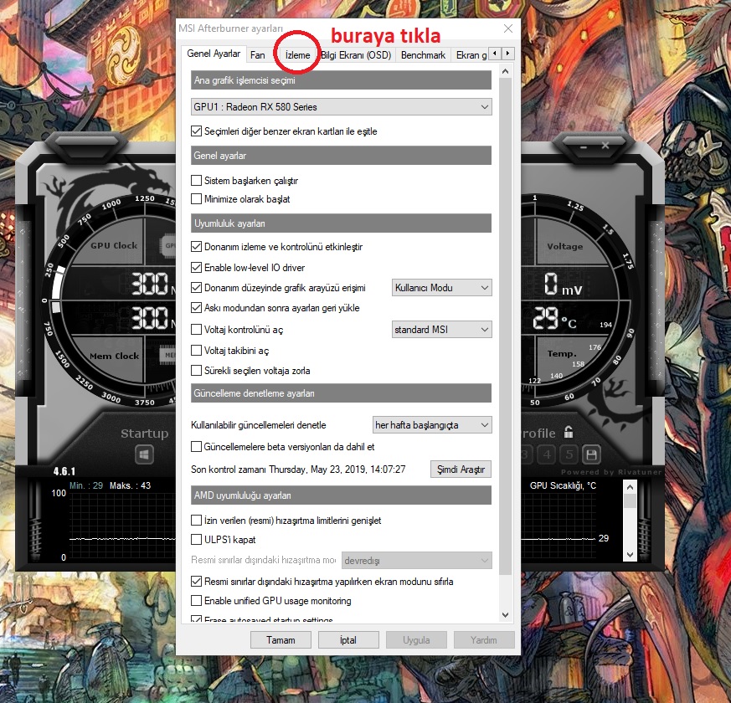This screenshot has width=731, height=703.
Task: Minimize the Afterburner skin window
Action: (x=584, y=146)
